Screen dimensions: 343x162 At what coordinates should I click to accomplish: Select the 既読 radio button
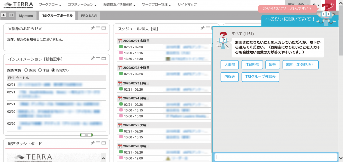(x=26, y=70)
